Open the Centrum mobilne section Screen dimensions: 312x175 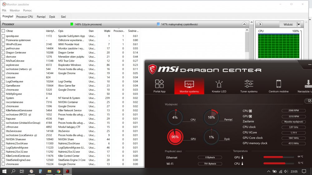pos(278,86)
